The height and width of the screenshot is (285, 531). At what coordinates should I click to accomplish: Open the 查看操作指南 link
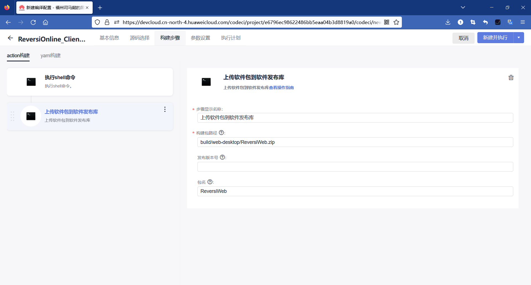282,87
